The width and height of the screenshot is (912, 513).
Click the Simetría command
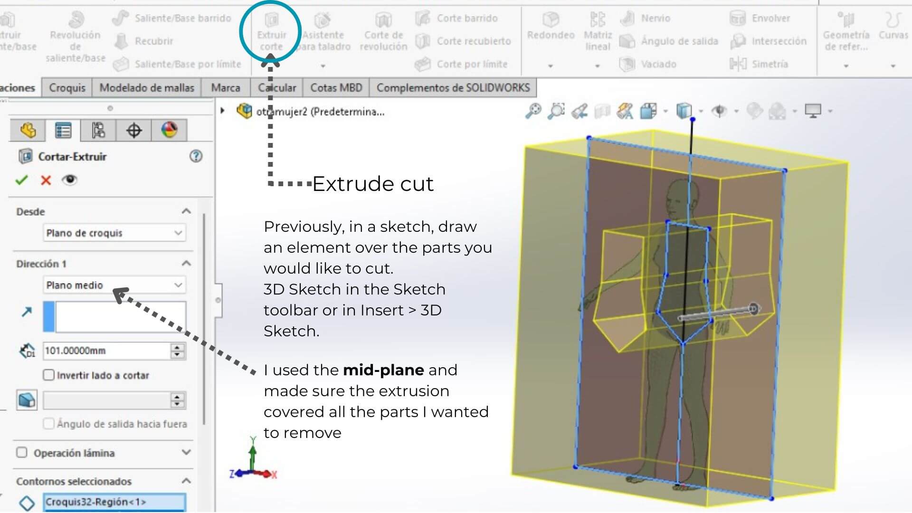pyautogui.click(x=759, y=64)
